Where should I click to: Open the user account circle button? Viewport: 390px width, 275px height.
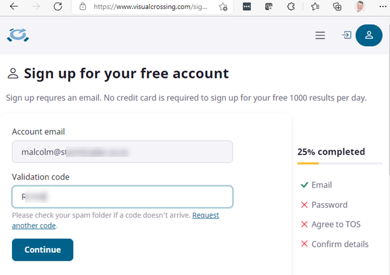point(369,35)
